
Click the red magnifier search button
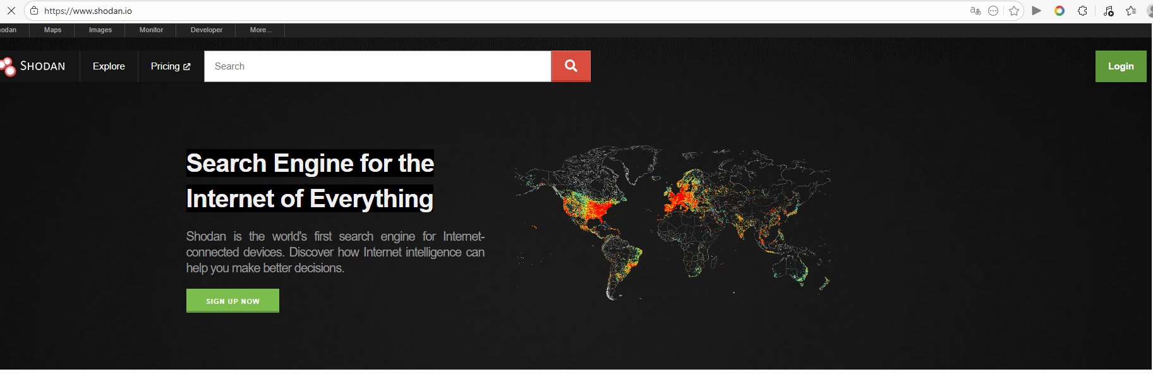click(571, 66)
